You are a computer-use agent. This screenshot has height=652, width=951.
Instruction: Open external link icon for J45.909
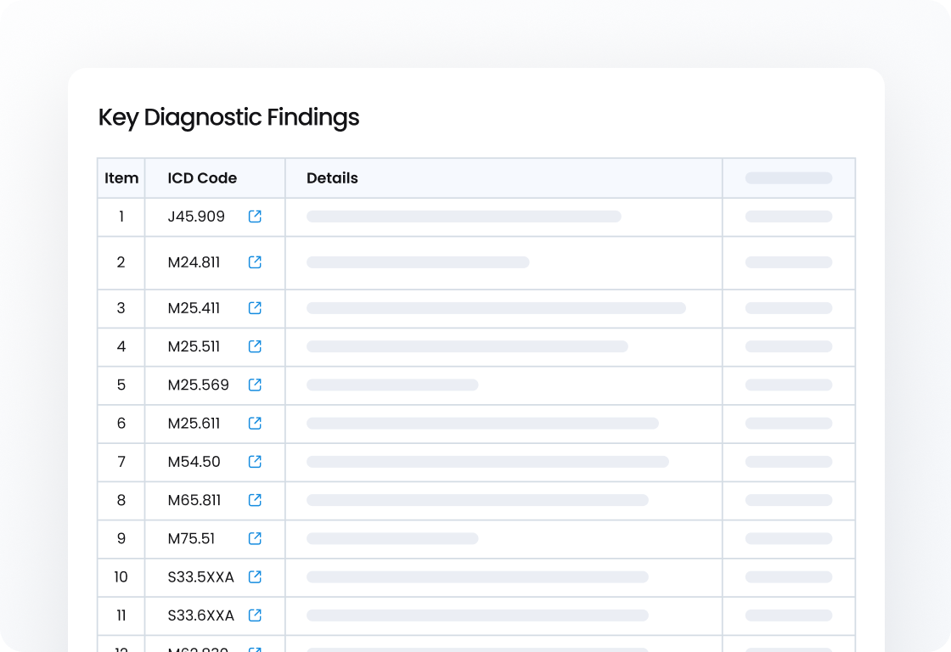pos(255,216)
